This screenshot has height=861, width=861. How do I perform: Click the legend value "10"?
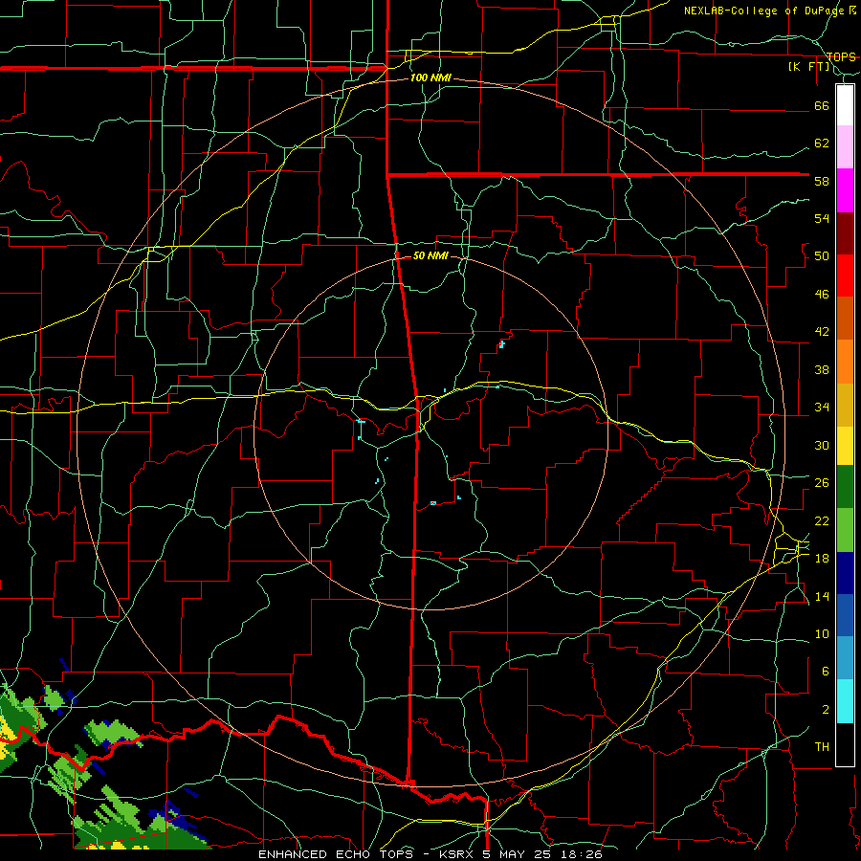pyautogui.click(x=822, y=633)
